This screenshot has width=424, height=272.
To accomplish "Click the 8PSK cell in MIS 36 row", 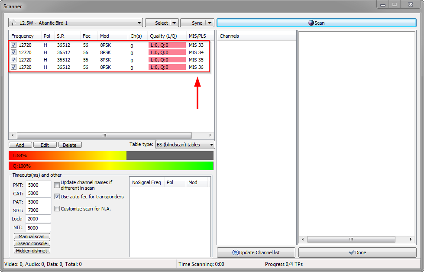I will pos(106,67).
